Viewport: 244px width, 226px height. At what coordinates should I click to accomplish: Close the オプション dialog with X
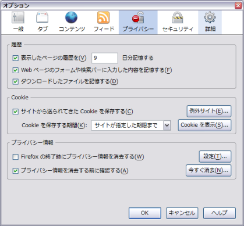238,5
